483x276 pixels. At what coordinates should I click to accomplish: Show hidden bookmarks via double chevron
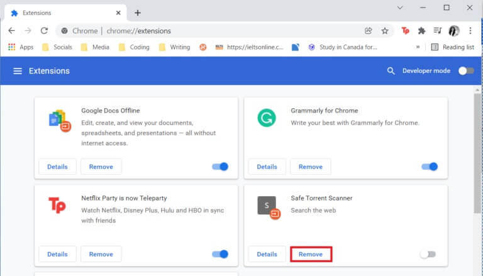click(418, 47)
